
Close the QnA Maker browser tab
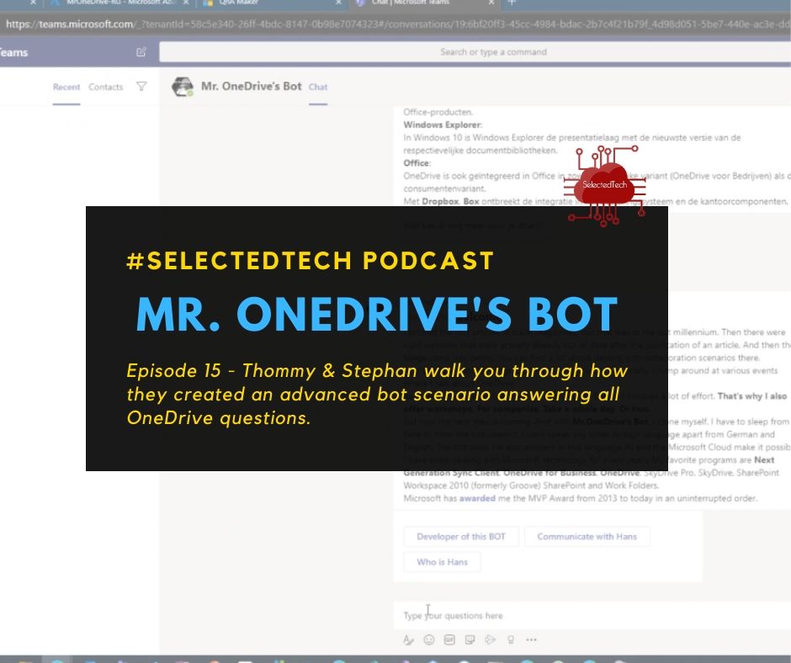point(338,3)
